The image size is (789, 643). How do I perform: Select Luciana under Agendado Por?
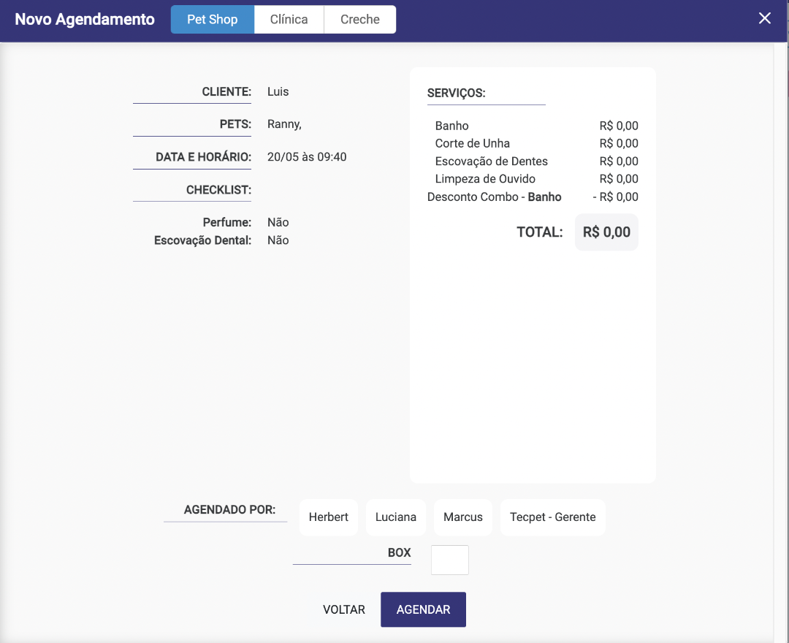coord(396,517)
